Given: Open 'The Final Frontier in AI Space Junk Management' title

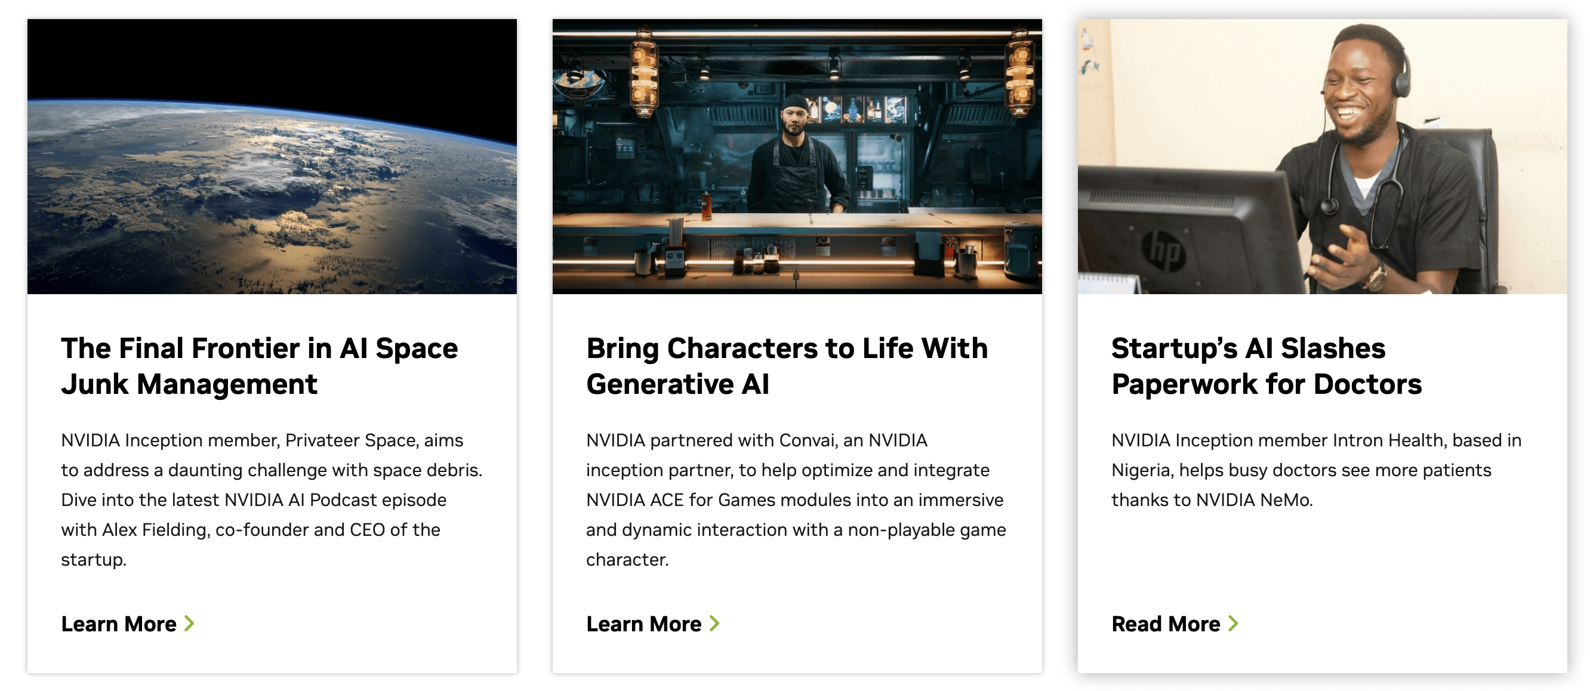Looking at the screenshot, I should (259, 366).
